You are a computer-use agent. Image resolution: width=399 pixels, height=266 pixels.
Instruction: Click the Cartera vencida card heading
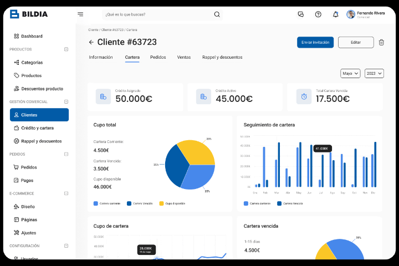coord(261,226)
